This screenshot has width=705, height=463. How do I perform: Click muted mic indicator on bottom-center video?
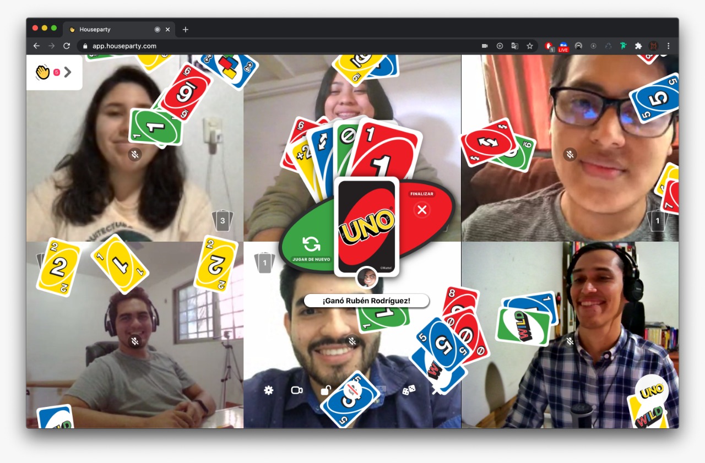pyautogui.click(x=352, y=341)
